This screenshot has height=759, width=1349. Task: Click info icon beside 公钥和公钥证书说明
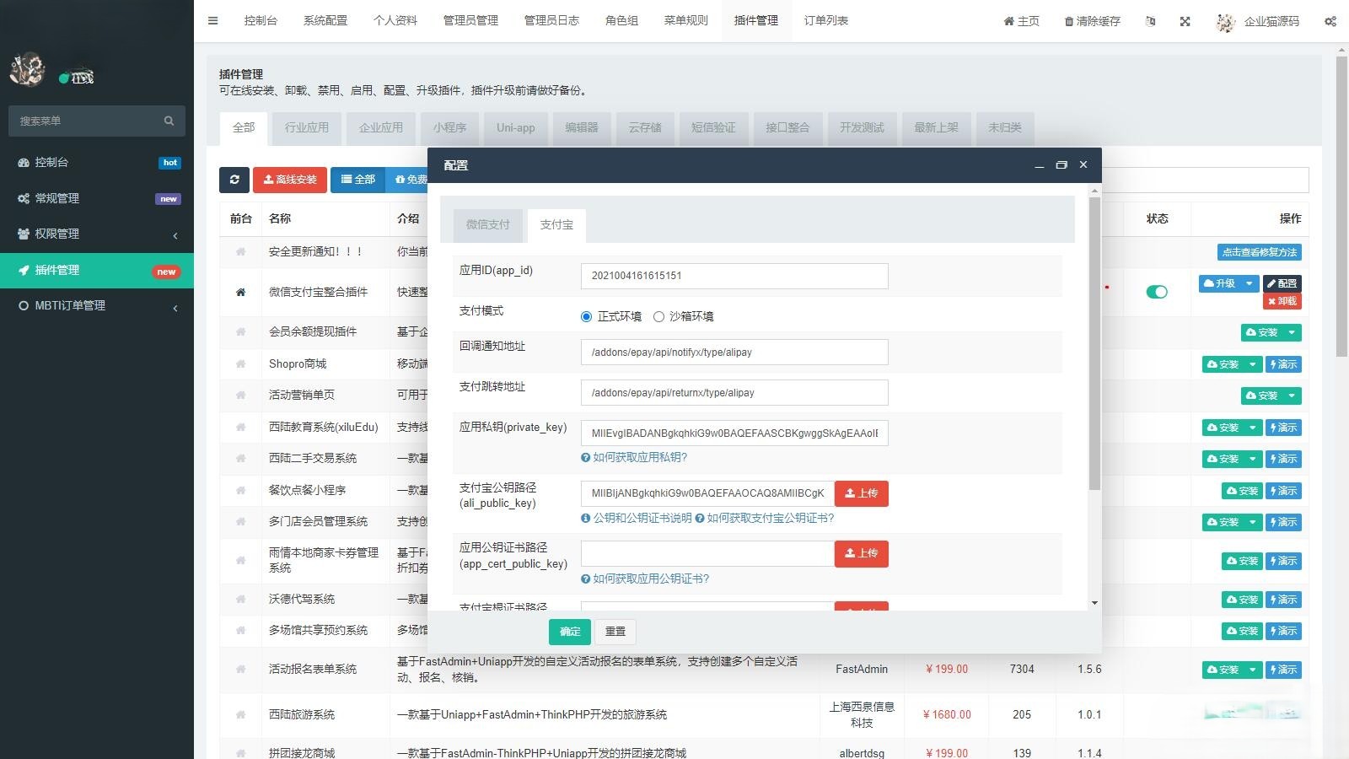coord(585,518)
